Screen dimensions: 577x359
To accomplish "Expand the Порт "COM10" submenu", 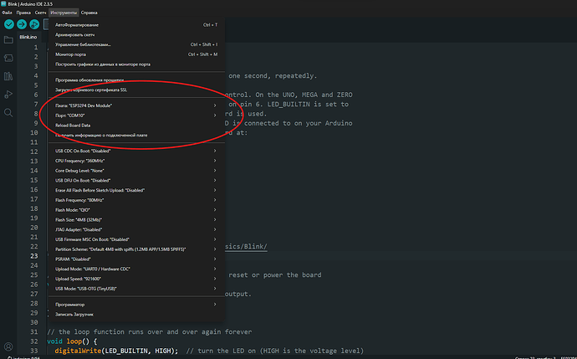I will coord(136,115).
